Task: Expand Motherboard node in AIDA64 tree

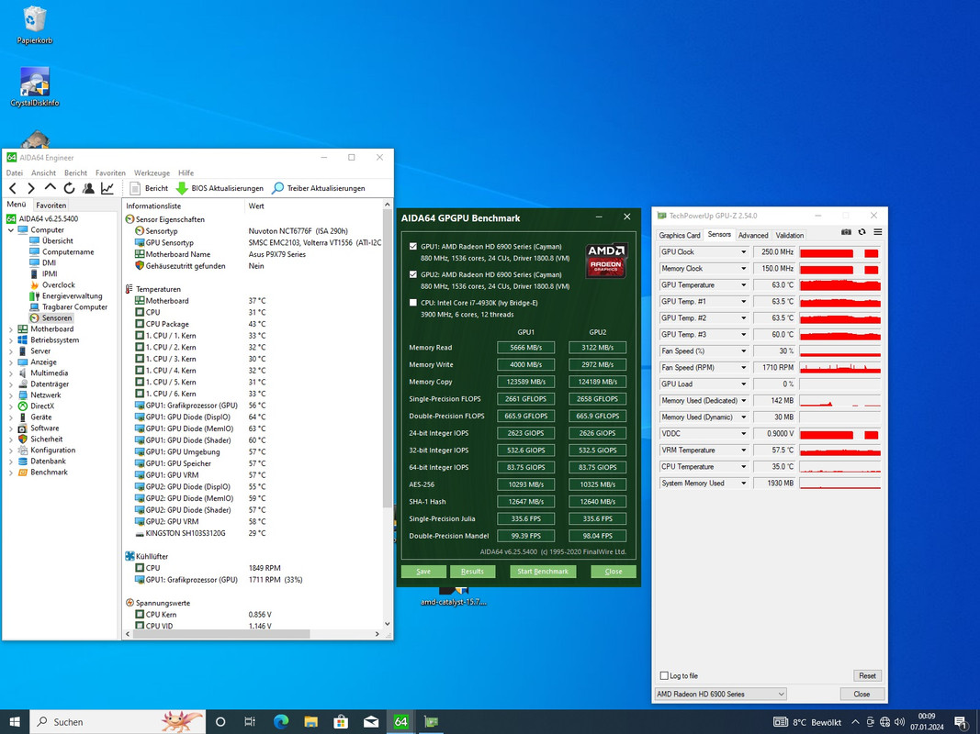Action: [11, 329]
